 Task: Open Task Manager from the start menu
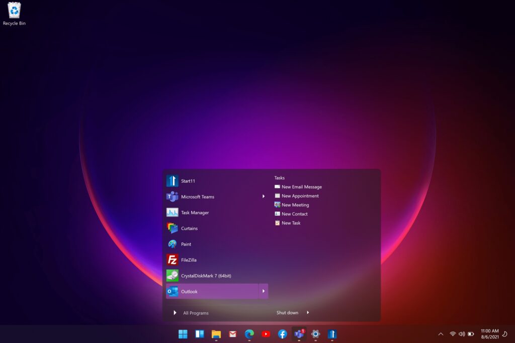pos(217,212)
